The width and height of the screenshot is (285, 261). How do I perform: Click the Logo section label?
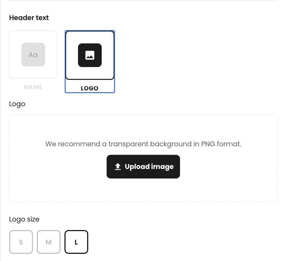tap(17, 104)
